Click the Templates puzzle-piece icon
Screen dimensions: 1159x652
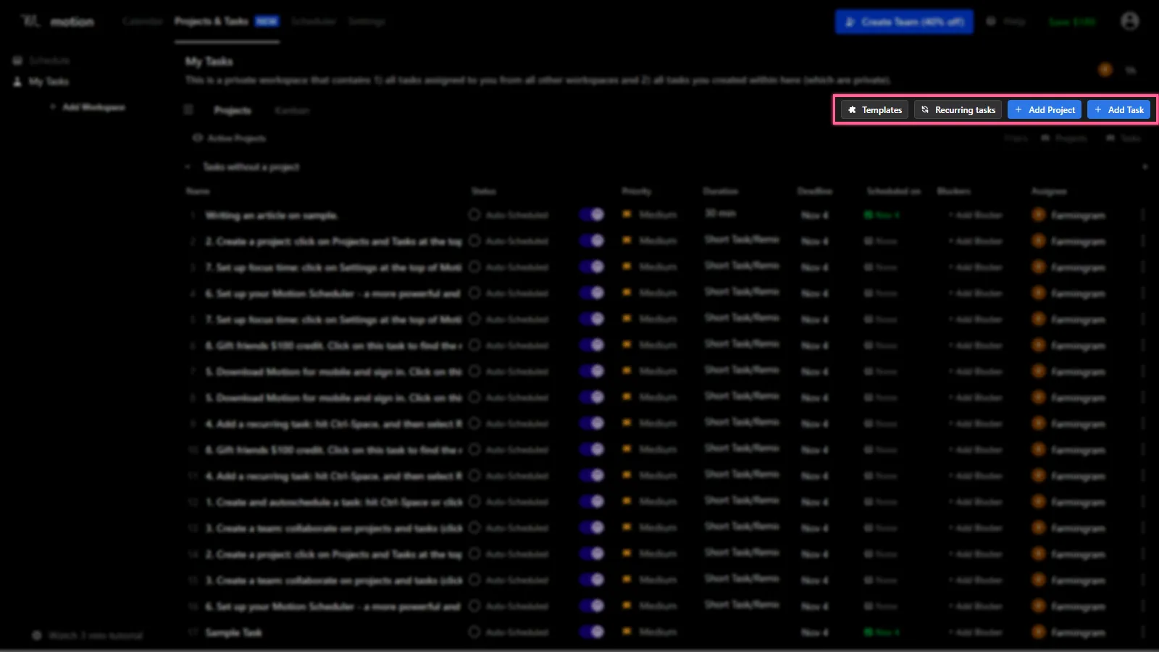[853, 110]
